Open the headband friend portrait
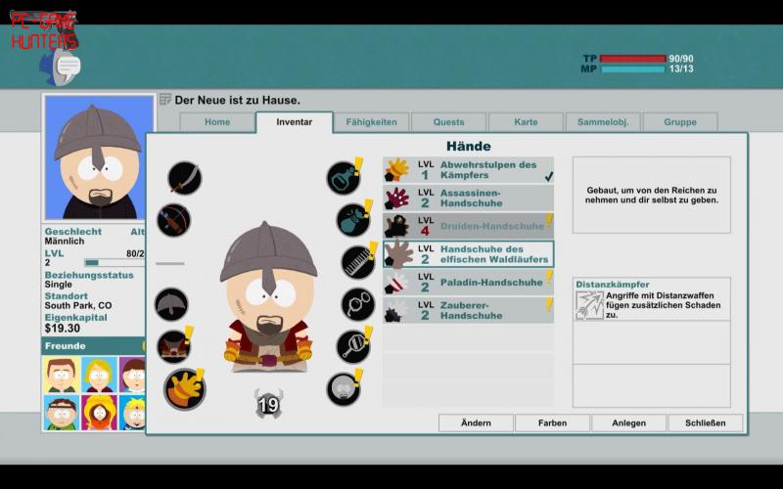This screenshot has height=489, width=783. click(x=61, y=413)
